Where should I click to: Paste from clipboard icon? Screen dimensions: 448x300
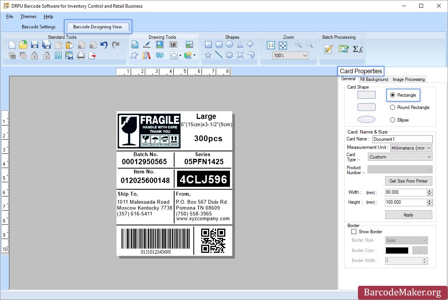(69, 45)
